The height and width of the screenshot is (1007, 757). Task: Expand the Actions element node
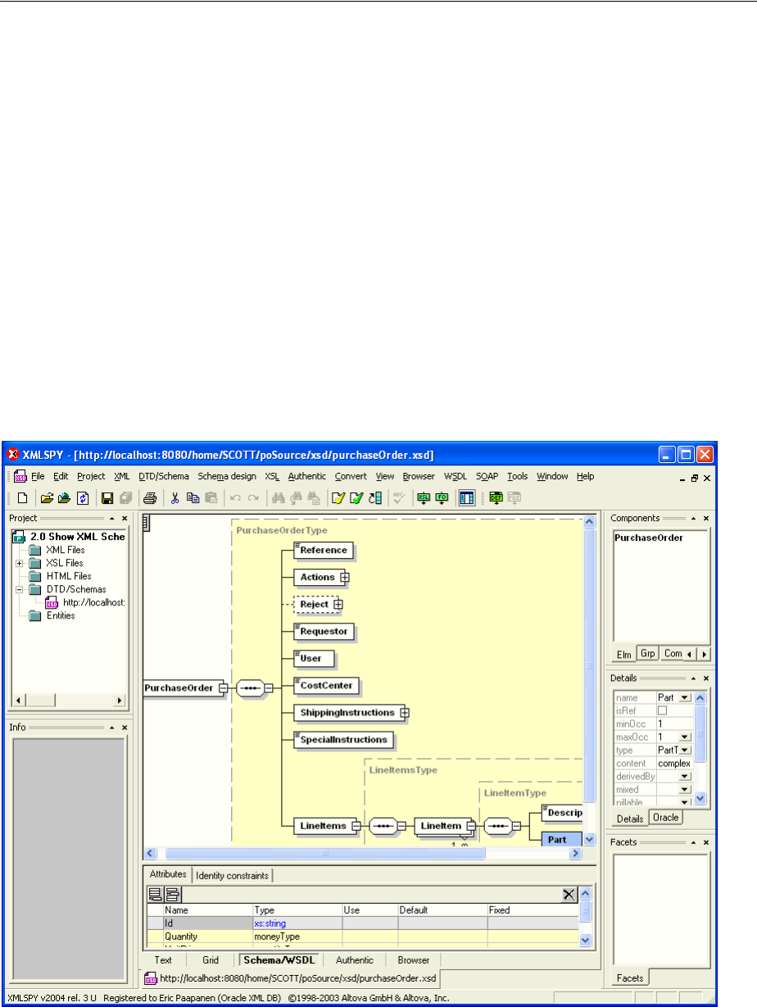click(345, 578)
